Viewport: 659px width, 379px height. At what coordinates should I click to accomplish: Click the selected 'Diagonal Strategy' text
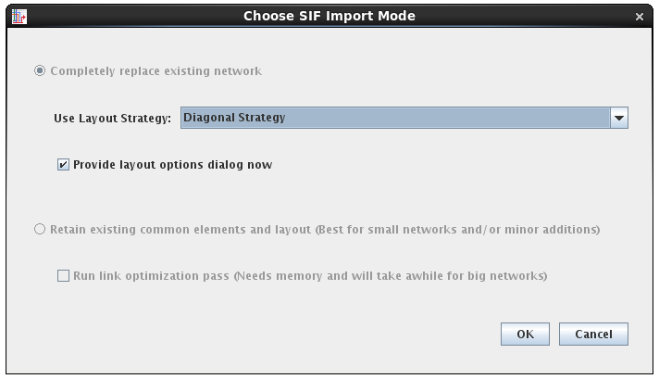[234, 118]
